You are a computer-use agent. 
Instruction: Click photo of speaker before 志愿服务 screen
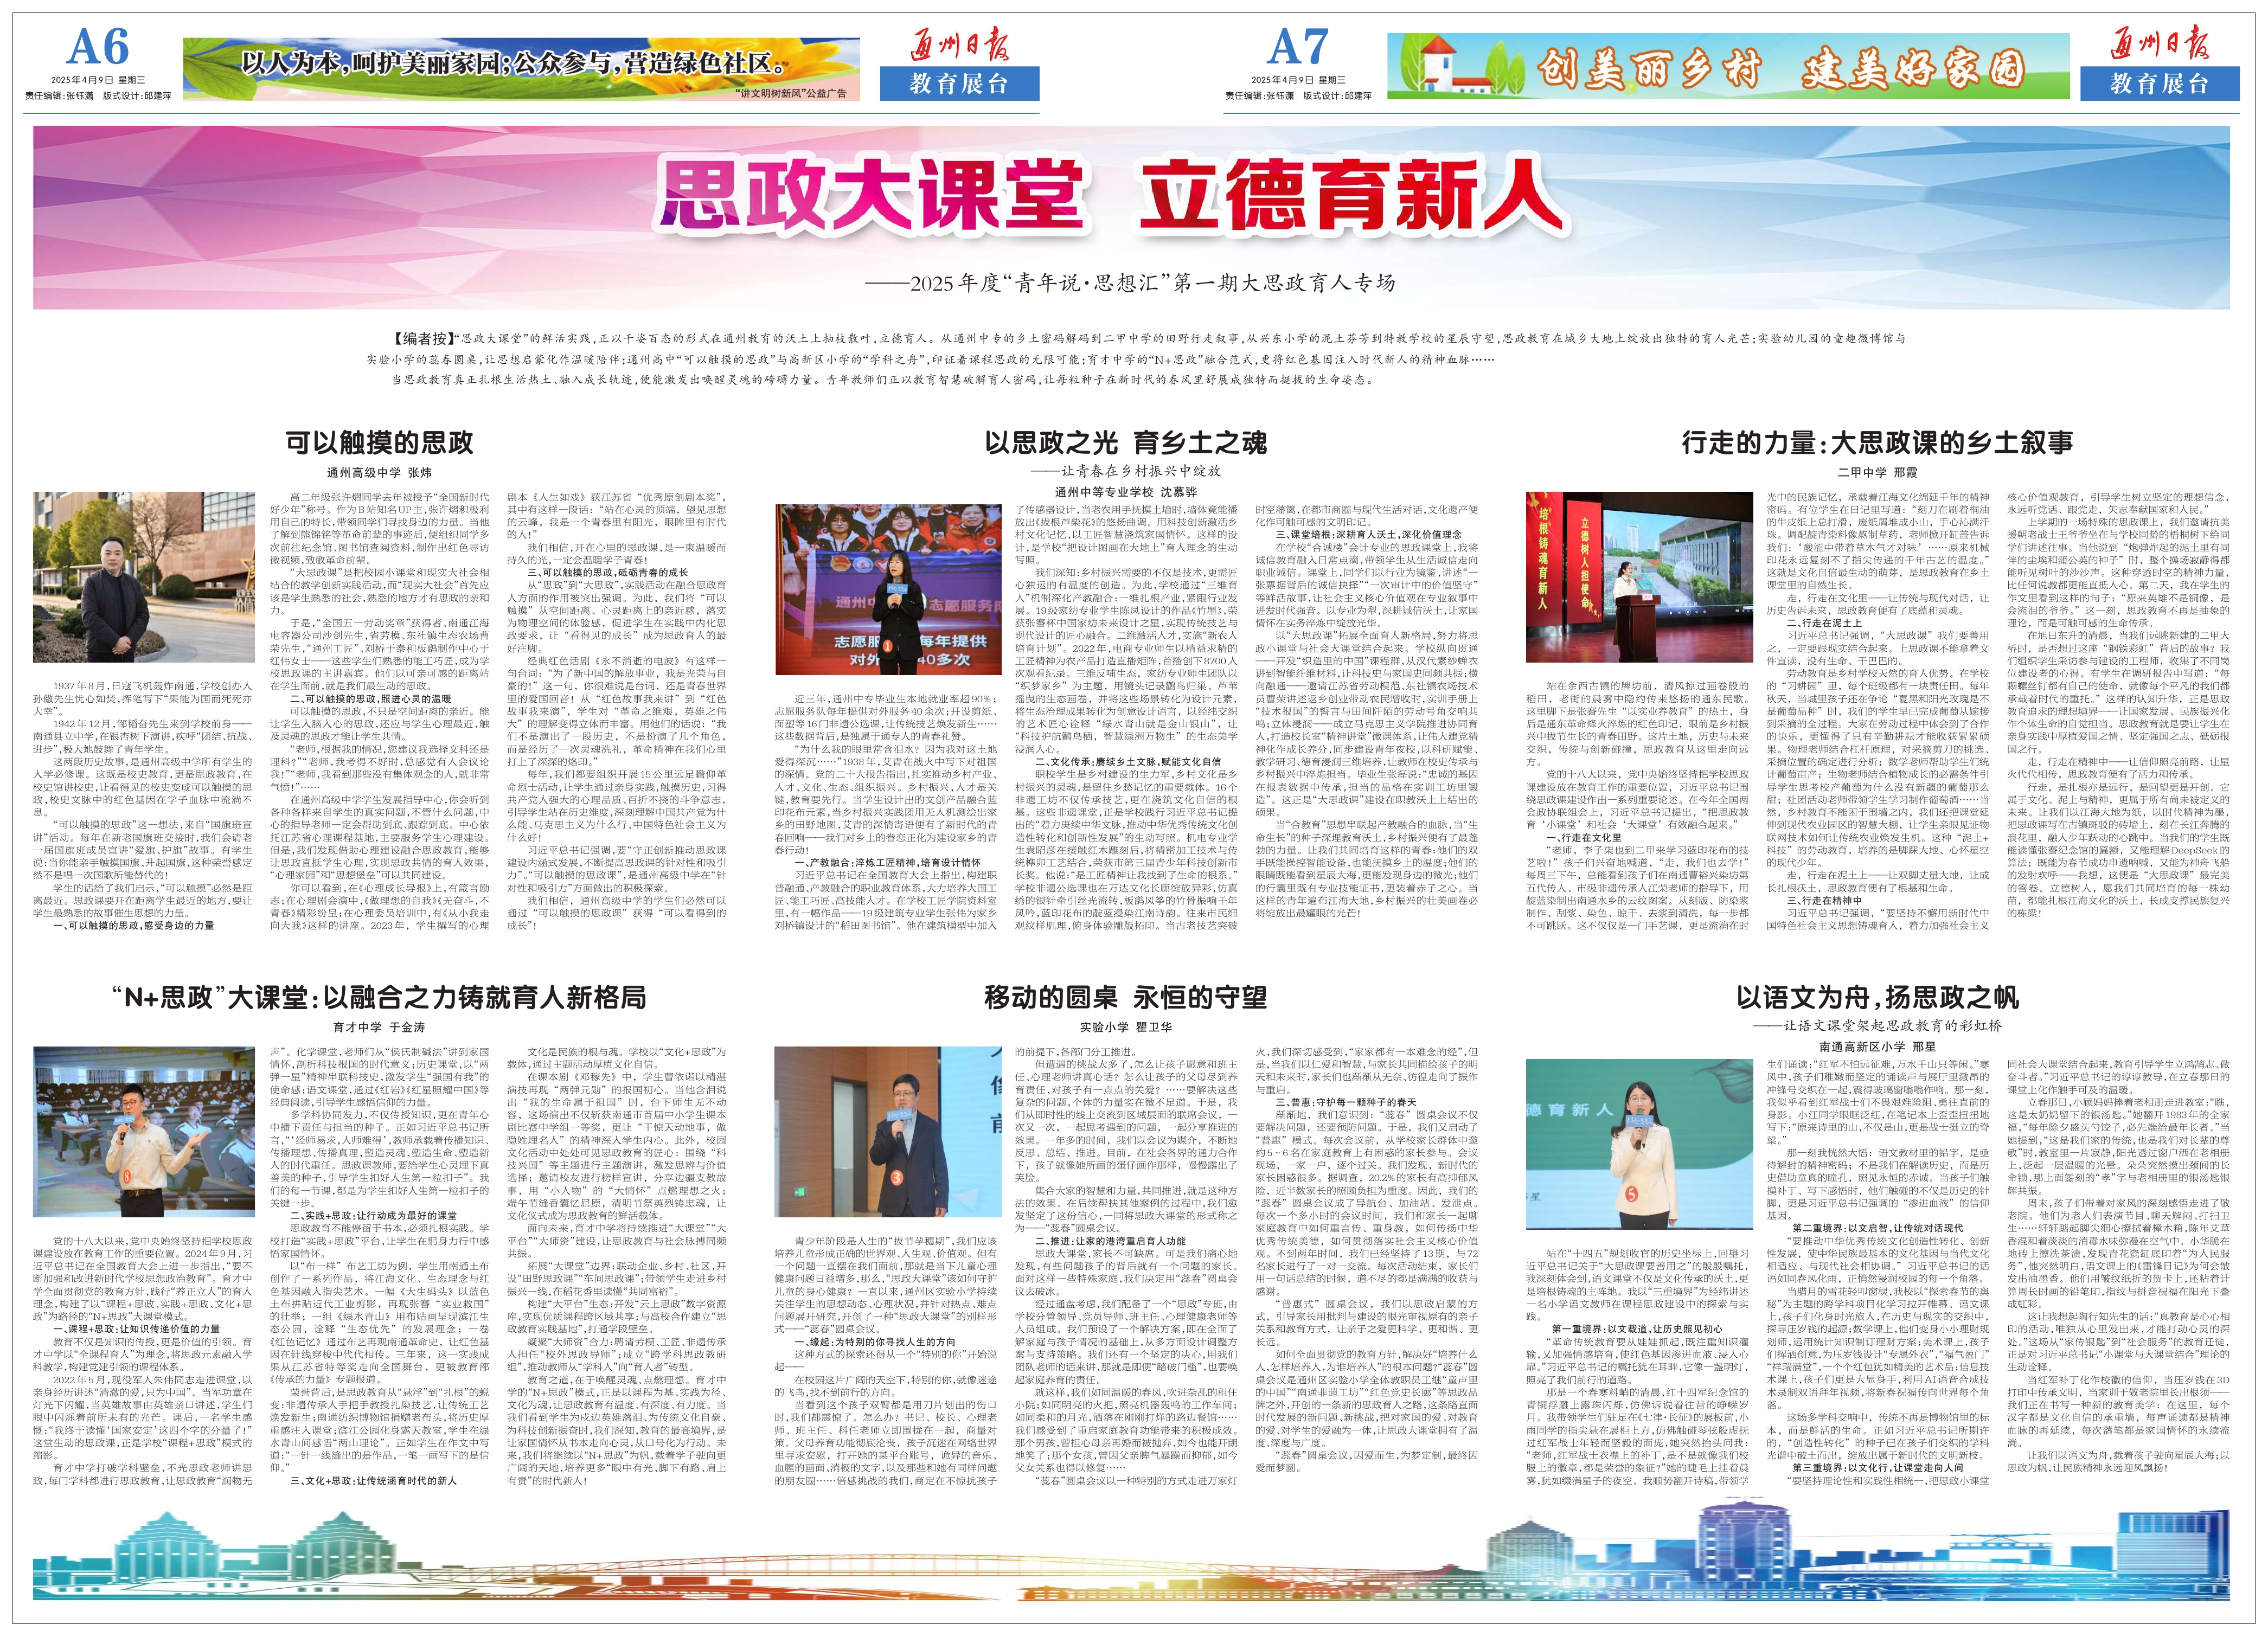(x=888, y=590)
